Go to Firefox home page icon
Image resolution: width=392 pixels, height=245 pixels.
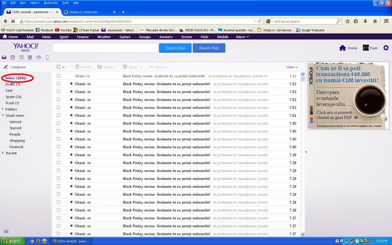tap(375, 21)
